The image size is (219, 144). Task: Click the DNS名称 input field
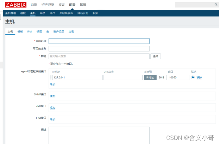pos(123,77)
